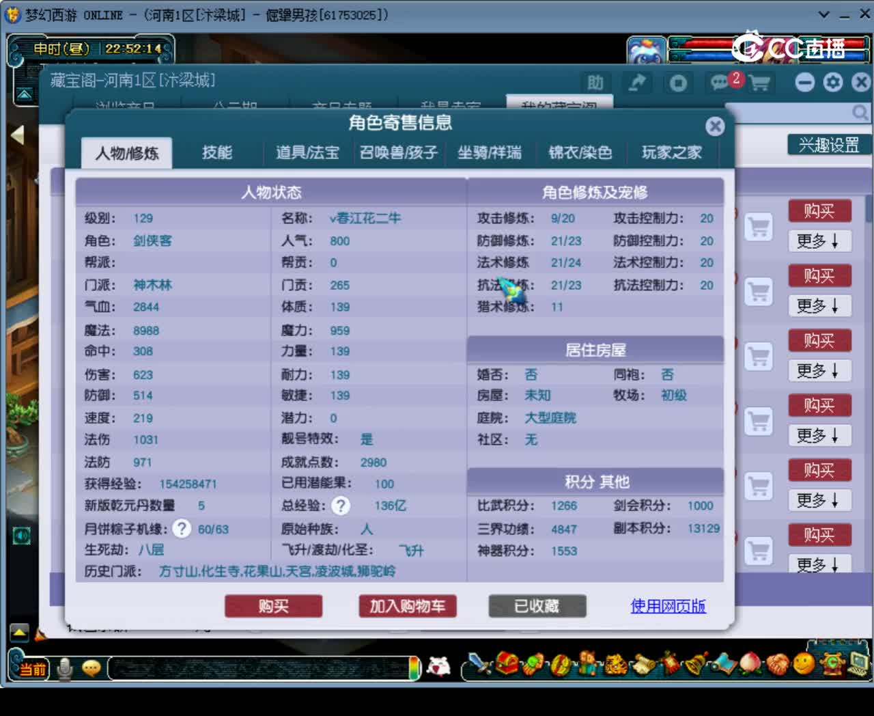Image resolution: width=874 pixels, height=716 pixels.
Task: Click the golden bell icon in the bottom toolbar
Action: pos(696,663)
